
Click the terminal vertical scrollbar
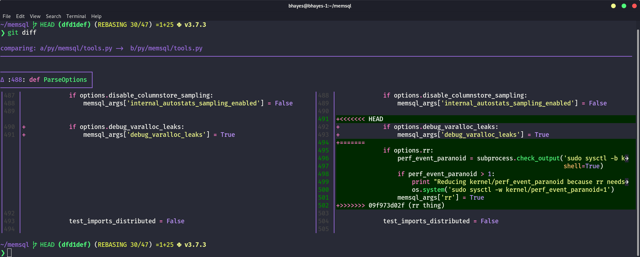click(638, 142)
